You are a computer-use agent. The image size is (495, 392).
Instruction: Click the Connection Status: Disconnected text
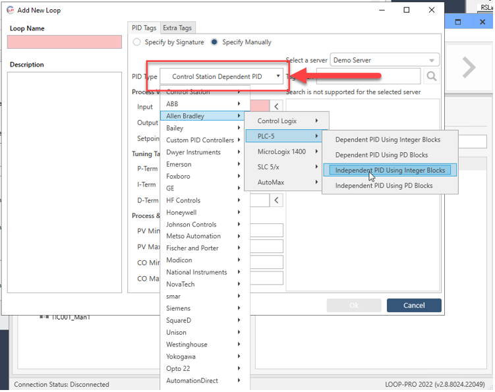click(61, 384)
